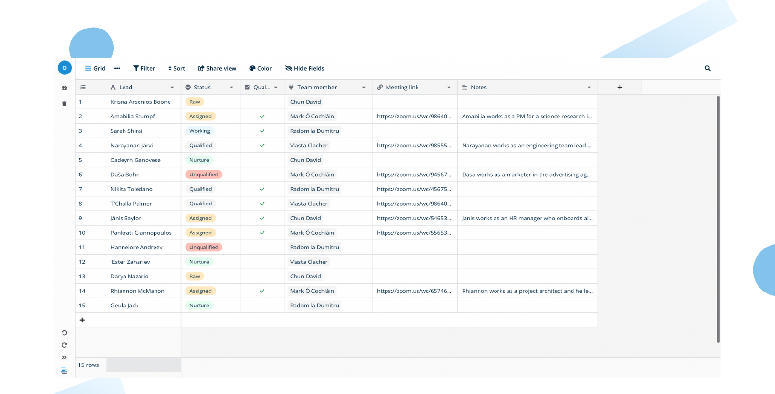This screenshot has width=775, height=394.
Task: Click the Share view button
Action: tap(217, 68)
